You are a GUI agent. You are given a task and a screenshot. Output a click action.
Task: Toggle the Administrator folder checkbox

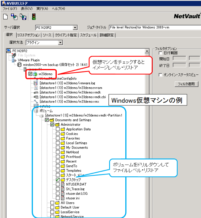52,125
